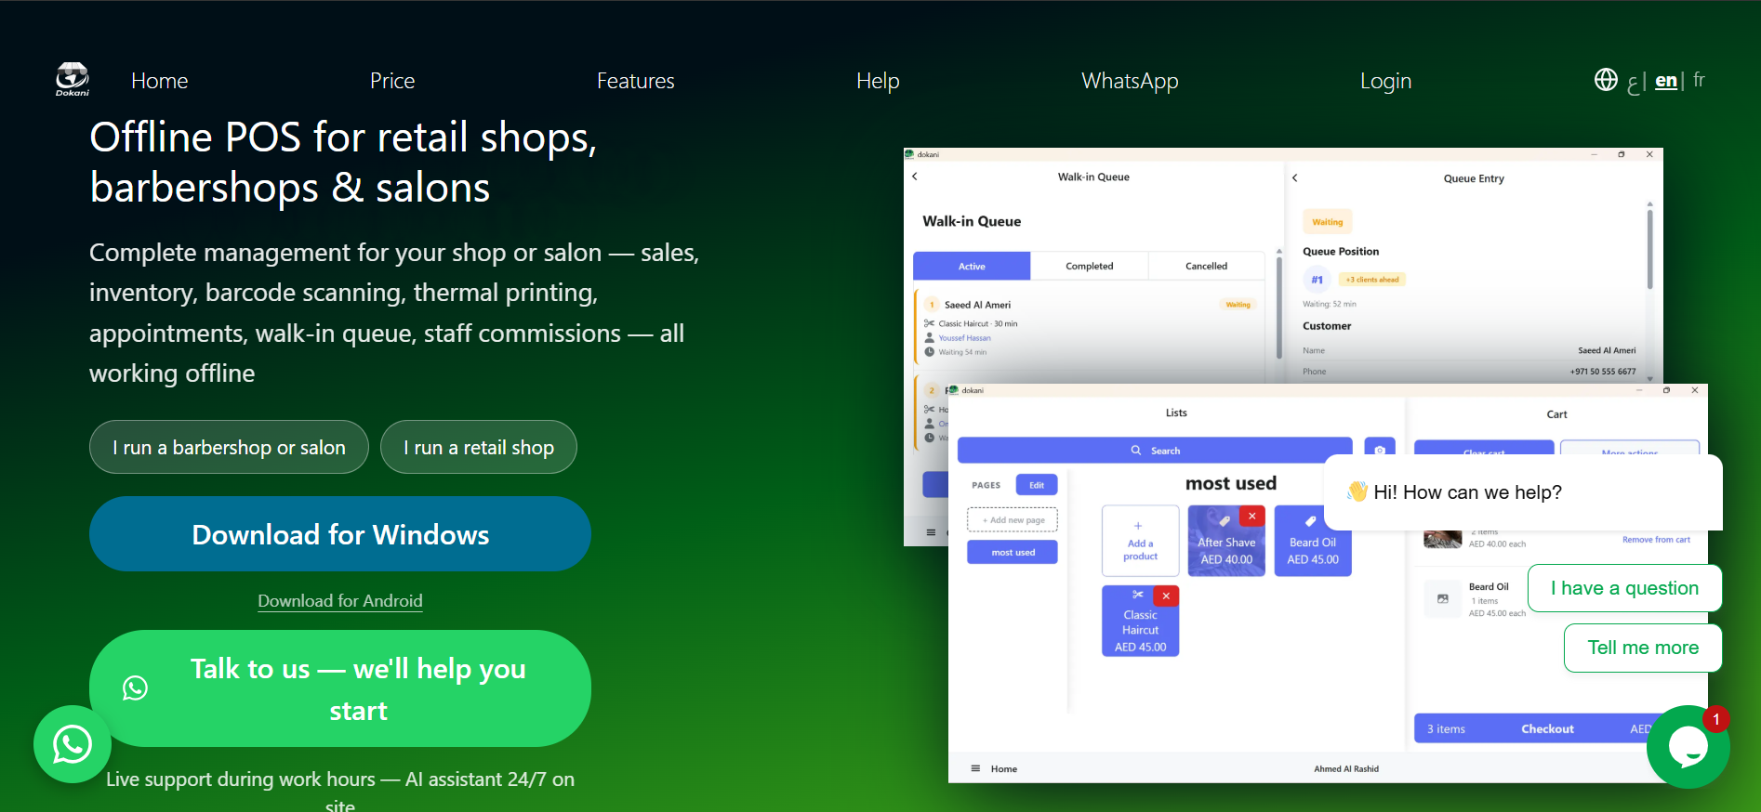Click the Checkout bar in cart
The height and width of the screenshot is (812, 1761).
(1547, 728)
